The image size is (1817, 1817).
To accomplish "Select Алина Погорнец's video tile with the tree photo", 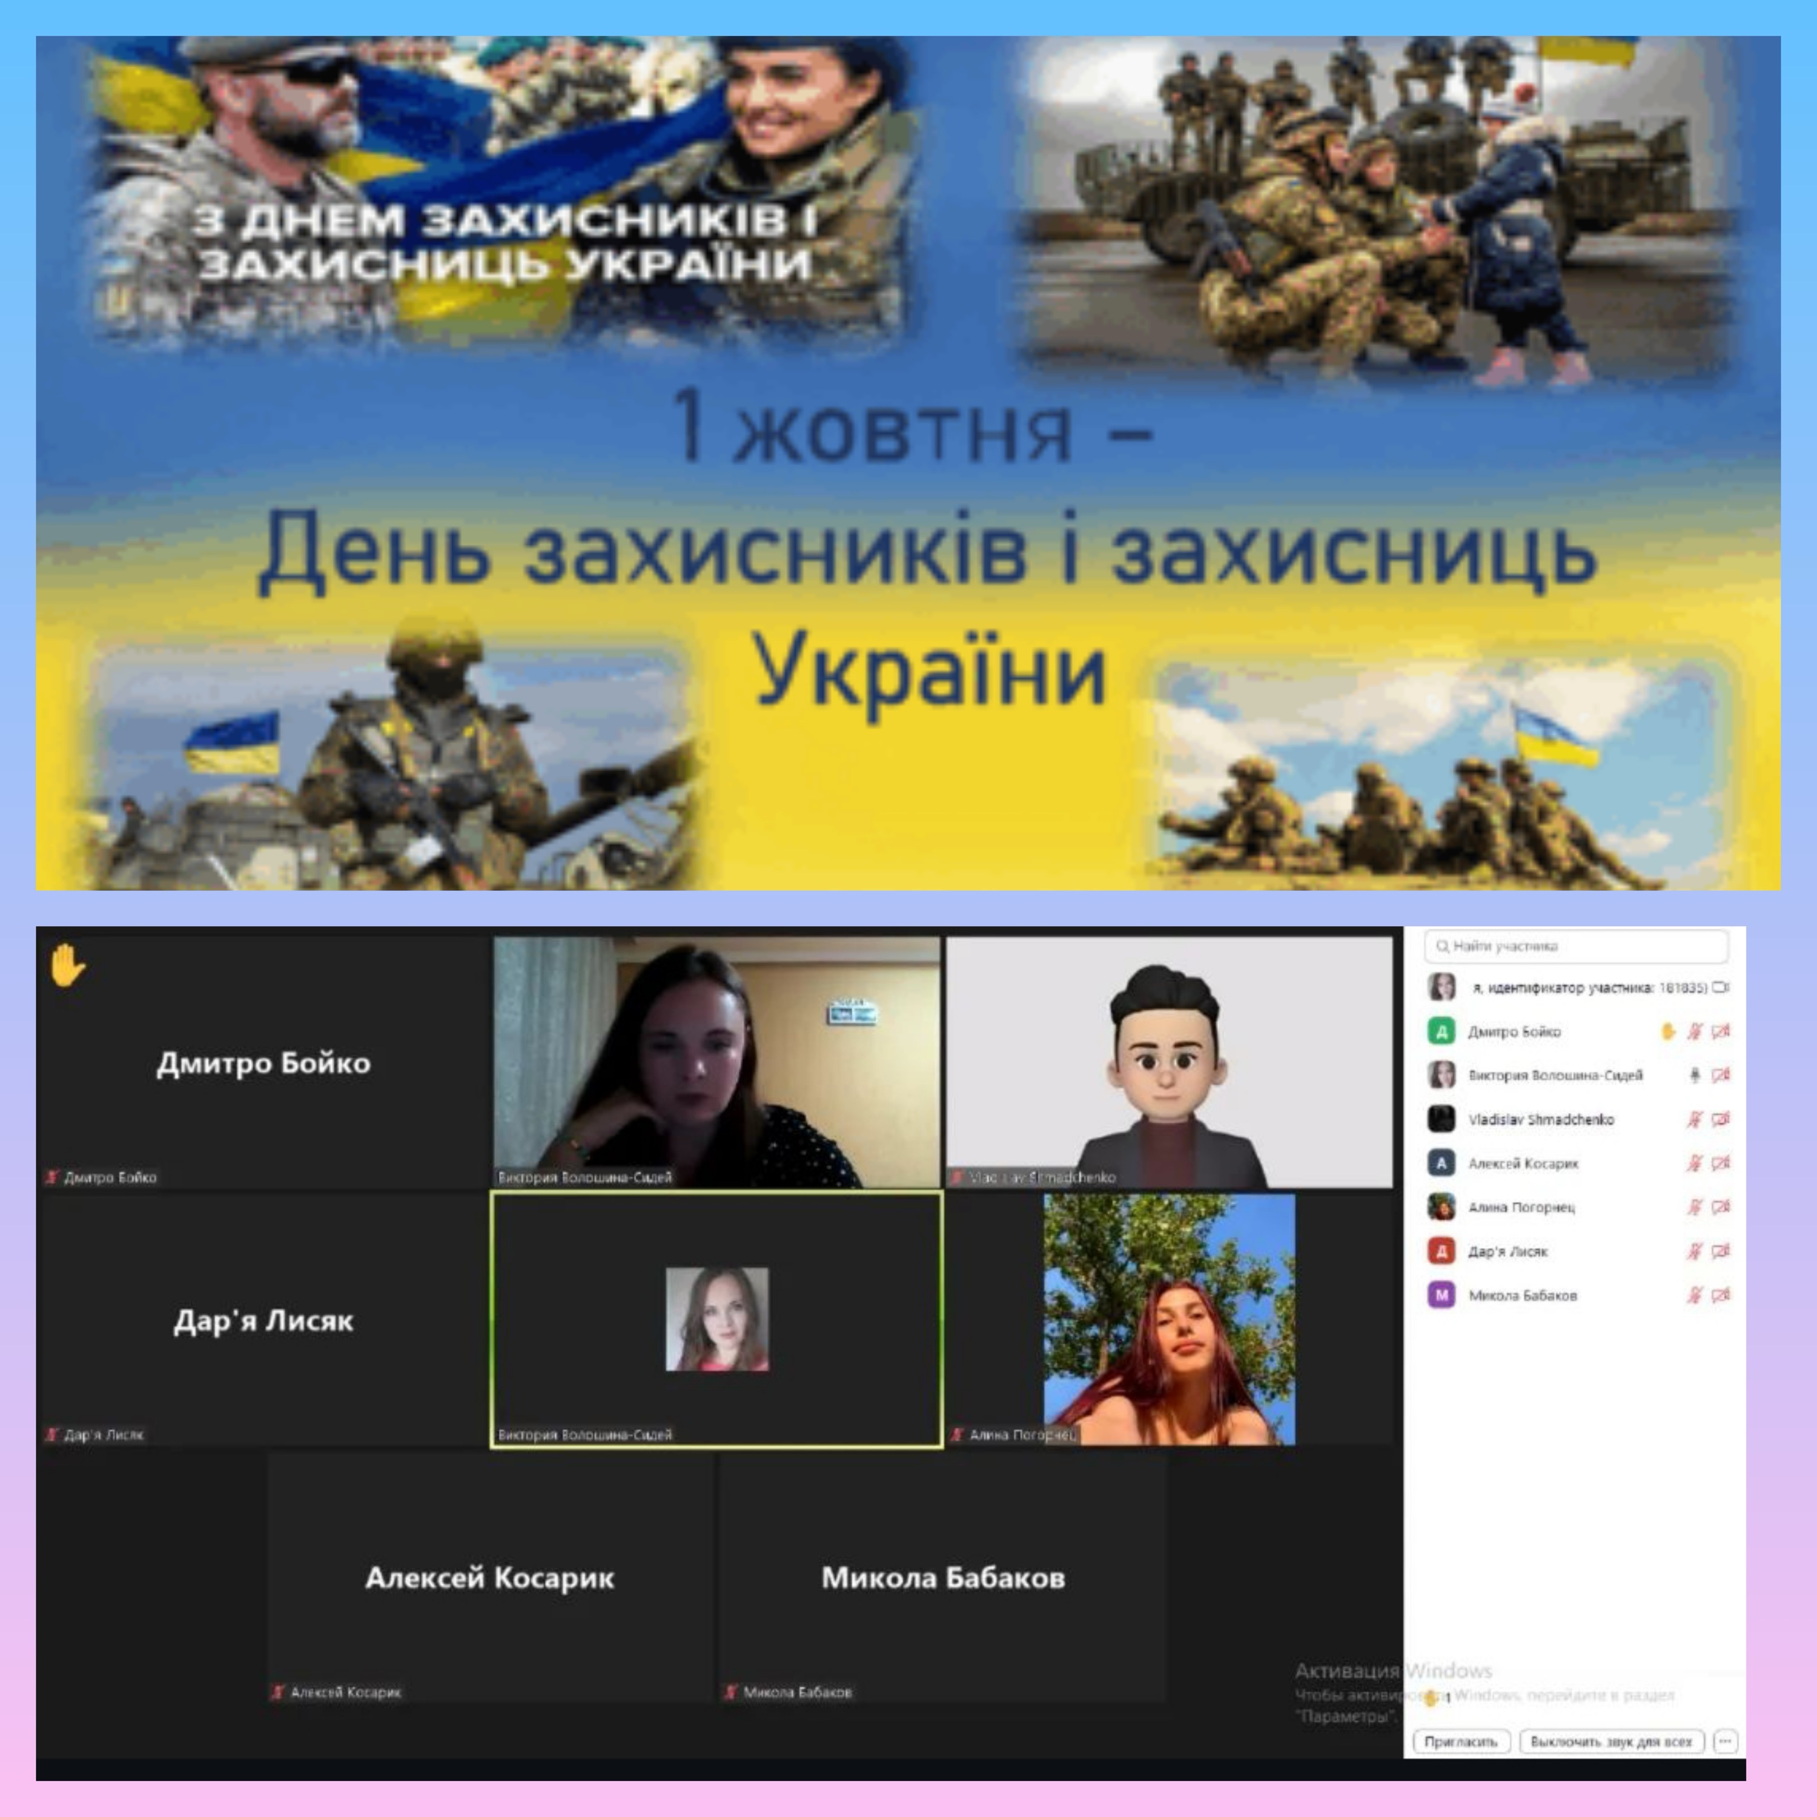I will click(1169, 1320).
